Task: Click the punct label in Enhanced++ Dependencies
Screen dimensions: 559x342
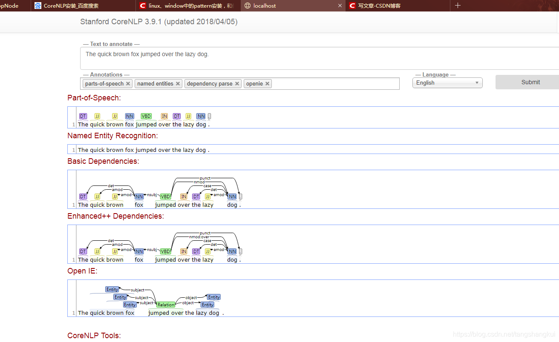Action: (205, 233)
